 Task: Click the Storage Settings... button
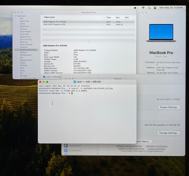(x=169, y=133)
